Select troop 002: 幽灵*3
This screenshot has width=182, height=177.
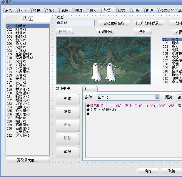(x=28, y=29)
